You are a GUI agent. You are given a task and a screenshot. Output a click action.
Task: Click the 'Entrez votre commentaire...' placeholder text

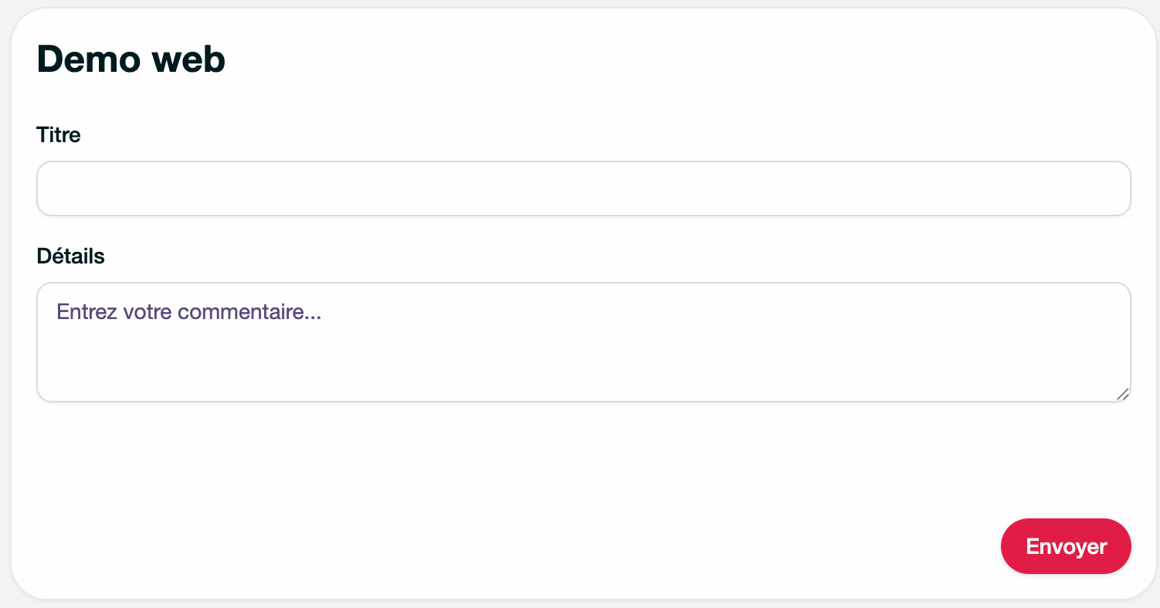pyautogui.click(x=189, y=312)
